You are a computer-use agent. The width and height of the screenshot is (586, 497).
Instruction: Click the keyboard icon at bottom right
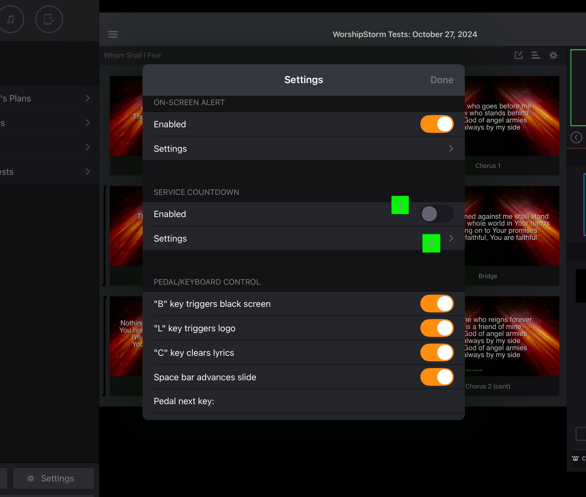(575, 458)
